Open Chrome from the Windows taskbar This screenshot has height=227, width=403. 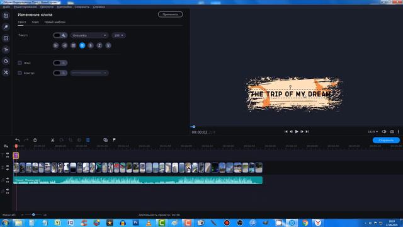305,223
